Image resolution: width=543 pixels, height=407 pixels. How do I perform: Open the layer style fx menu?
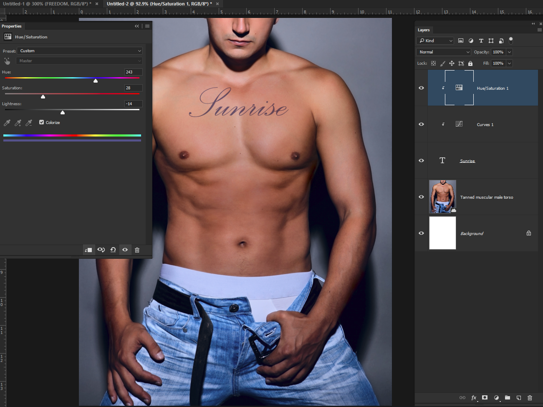point(474,398)
